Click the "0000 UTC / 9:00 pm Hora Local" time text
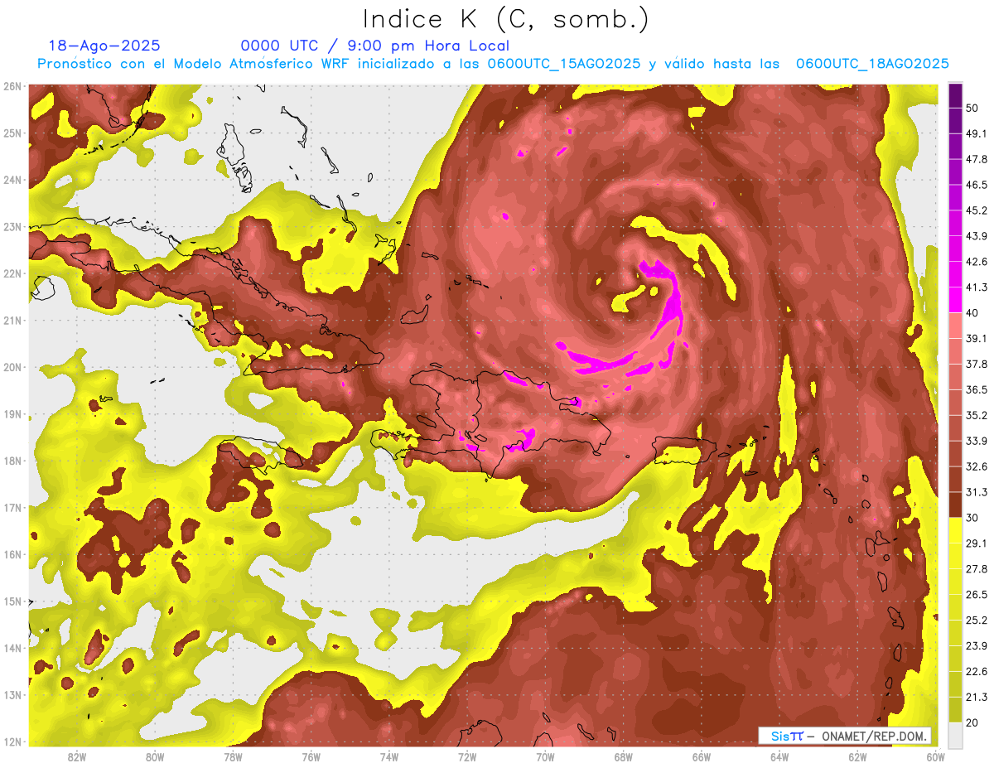 point(375,46)
